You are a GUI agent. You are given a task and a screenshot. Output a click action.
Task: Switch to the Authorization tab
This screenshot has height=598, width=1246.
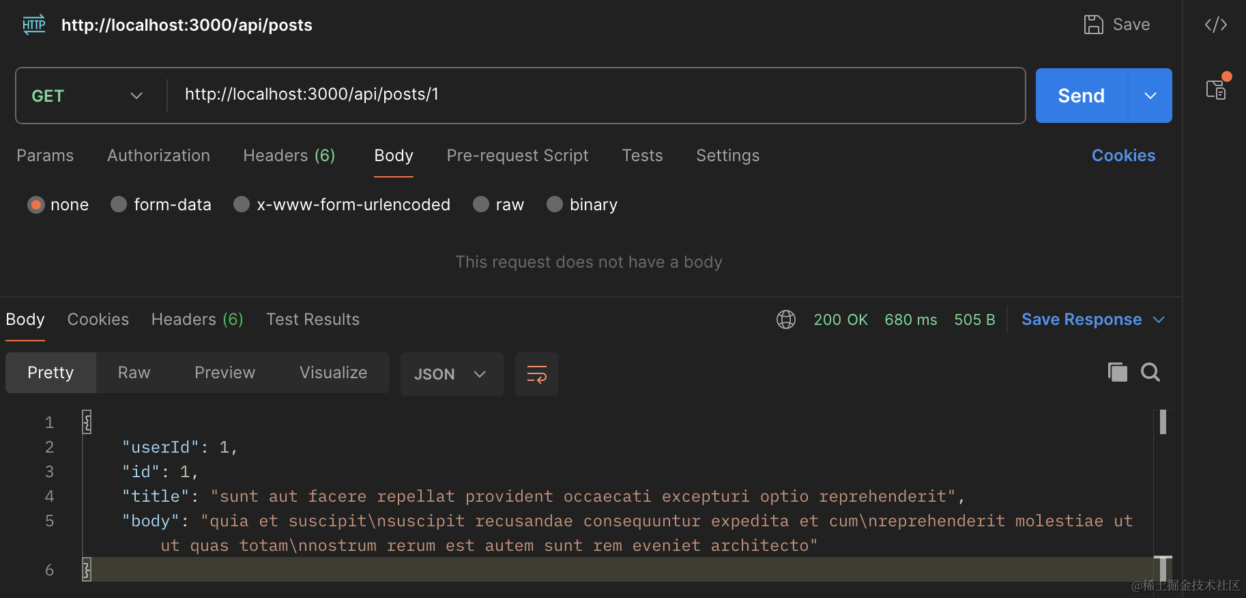(158, 156)
